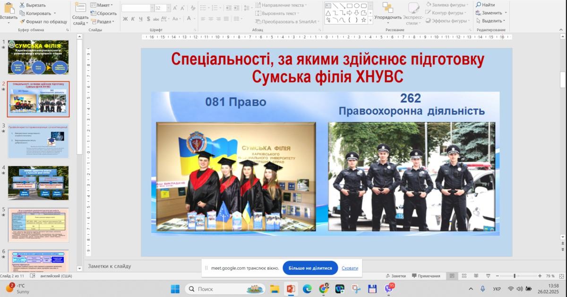Click Найти to search the presentation
567x297 pixels.
485,5
